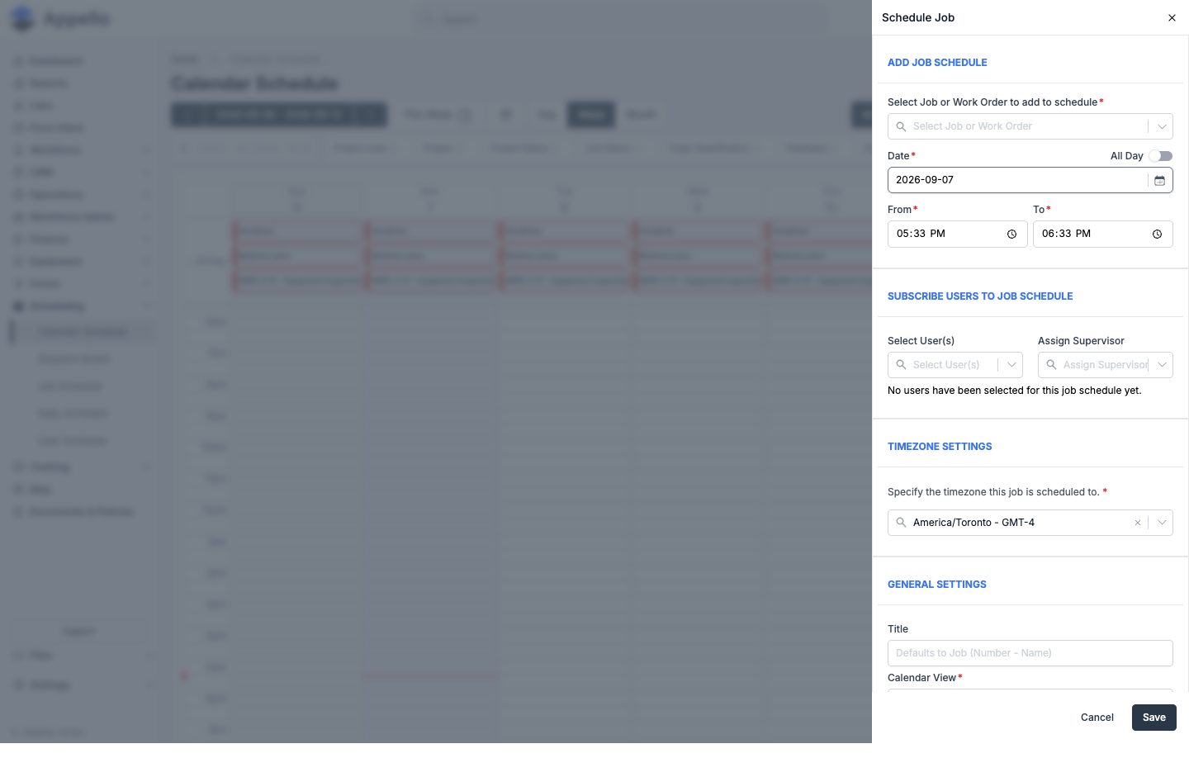Open the Select Job or Work Order dropdown
The image size is (1189, 758).
(x=1162, y=126)
